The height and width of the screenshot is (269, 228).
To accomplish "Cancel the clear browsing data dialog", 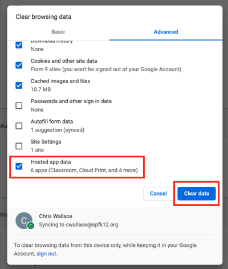I will [158, 194].
